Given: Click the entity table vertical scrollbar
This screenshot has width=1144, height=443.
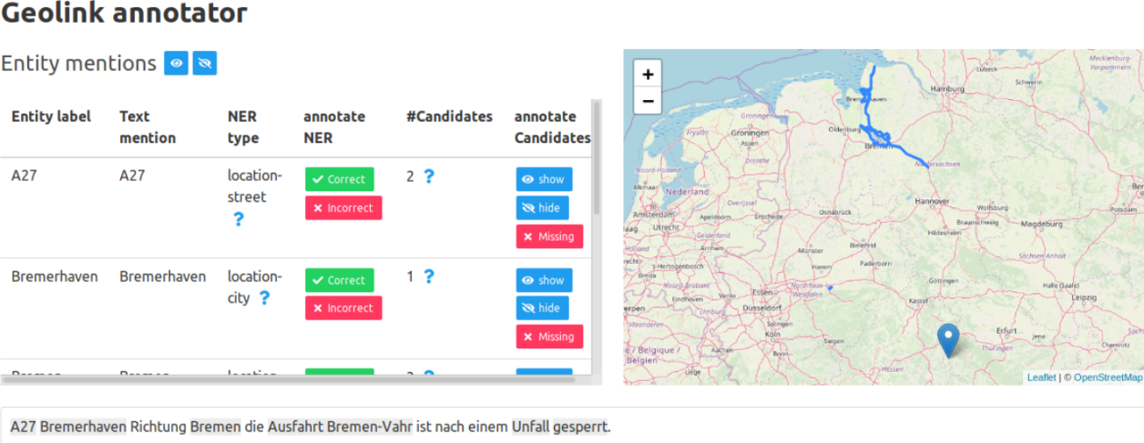Looking at the screenshot, I should click(597, 164).
